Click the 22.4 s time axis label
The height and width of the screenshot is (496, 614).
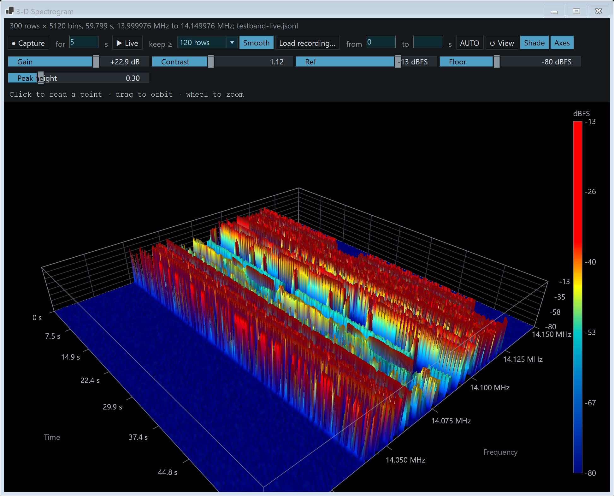point(90,380)
